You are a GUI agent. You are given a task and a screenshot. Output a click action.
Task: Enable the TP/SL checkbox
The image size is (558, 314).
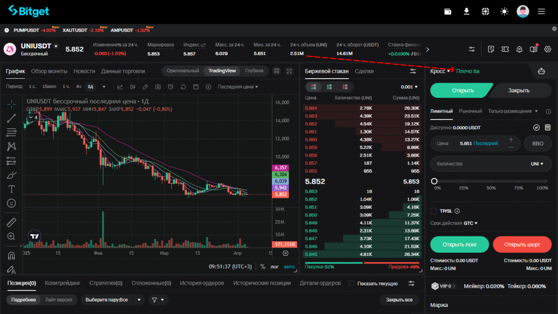point(433,211)
